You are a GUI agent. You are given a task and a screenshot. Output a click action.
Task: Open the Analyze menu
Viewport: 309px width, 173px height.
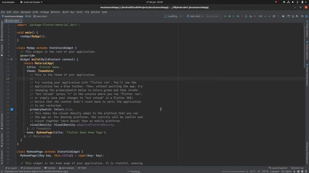[44, 12]
